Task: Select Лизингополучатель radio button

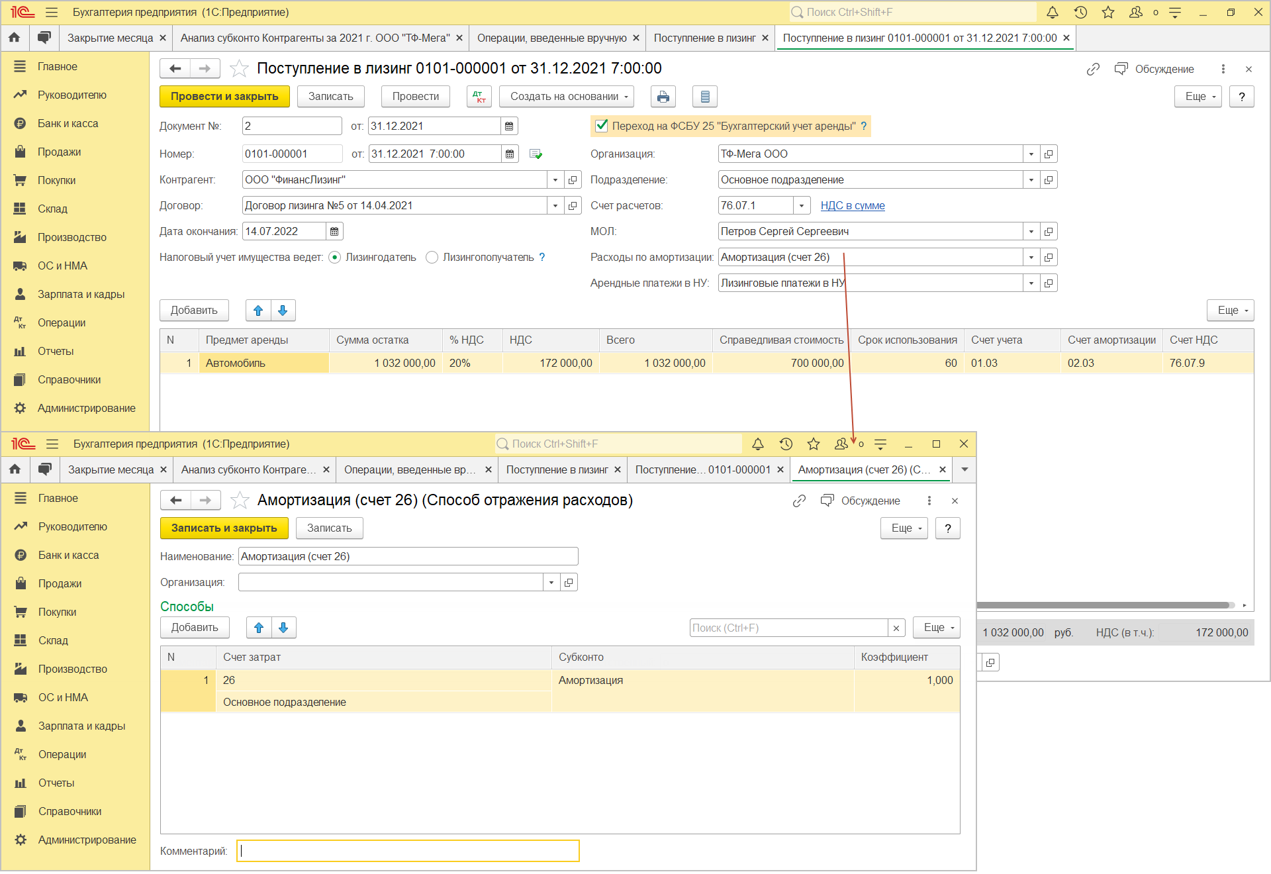Action: pyautogui.click(x=432, y=258)
